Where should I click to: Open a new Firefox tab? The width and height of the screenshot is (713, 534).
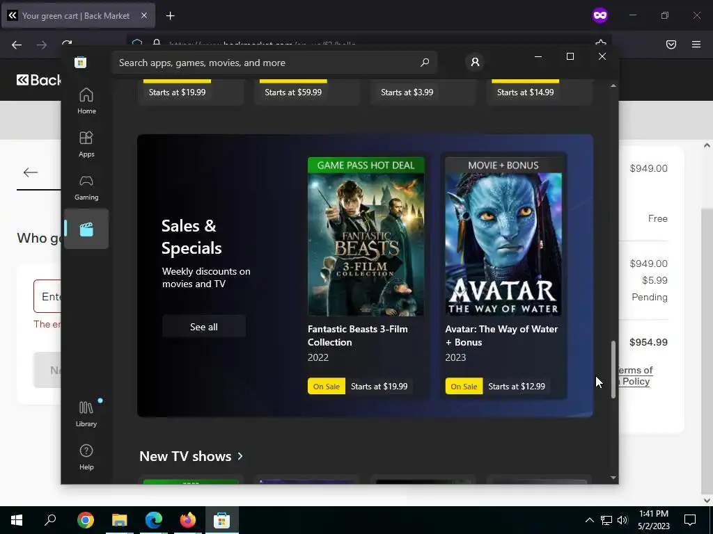[x=170, y=16]
